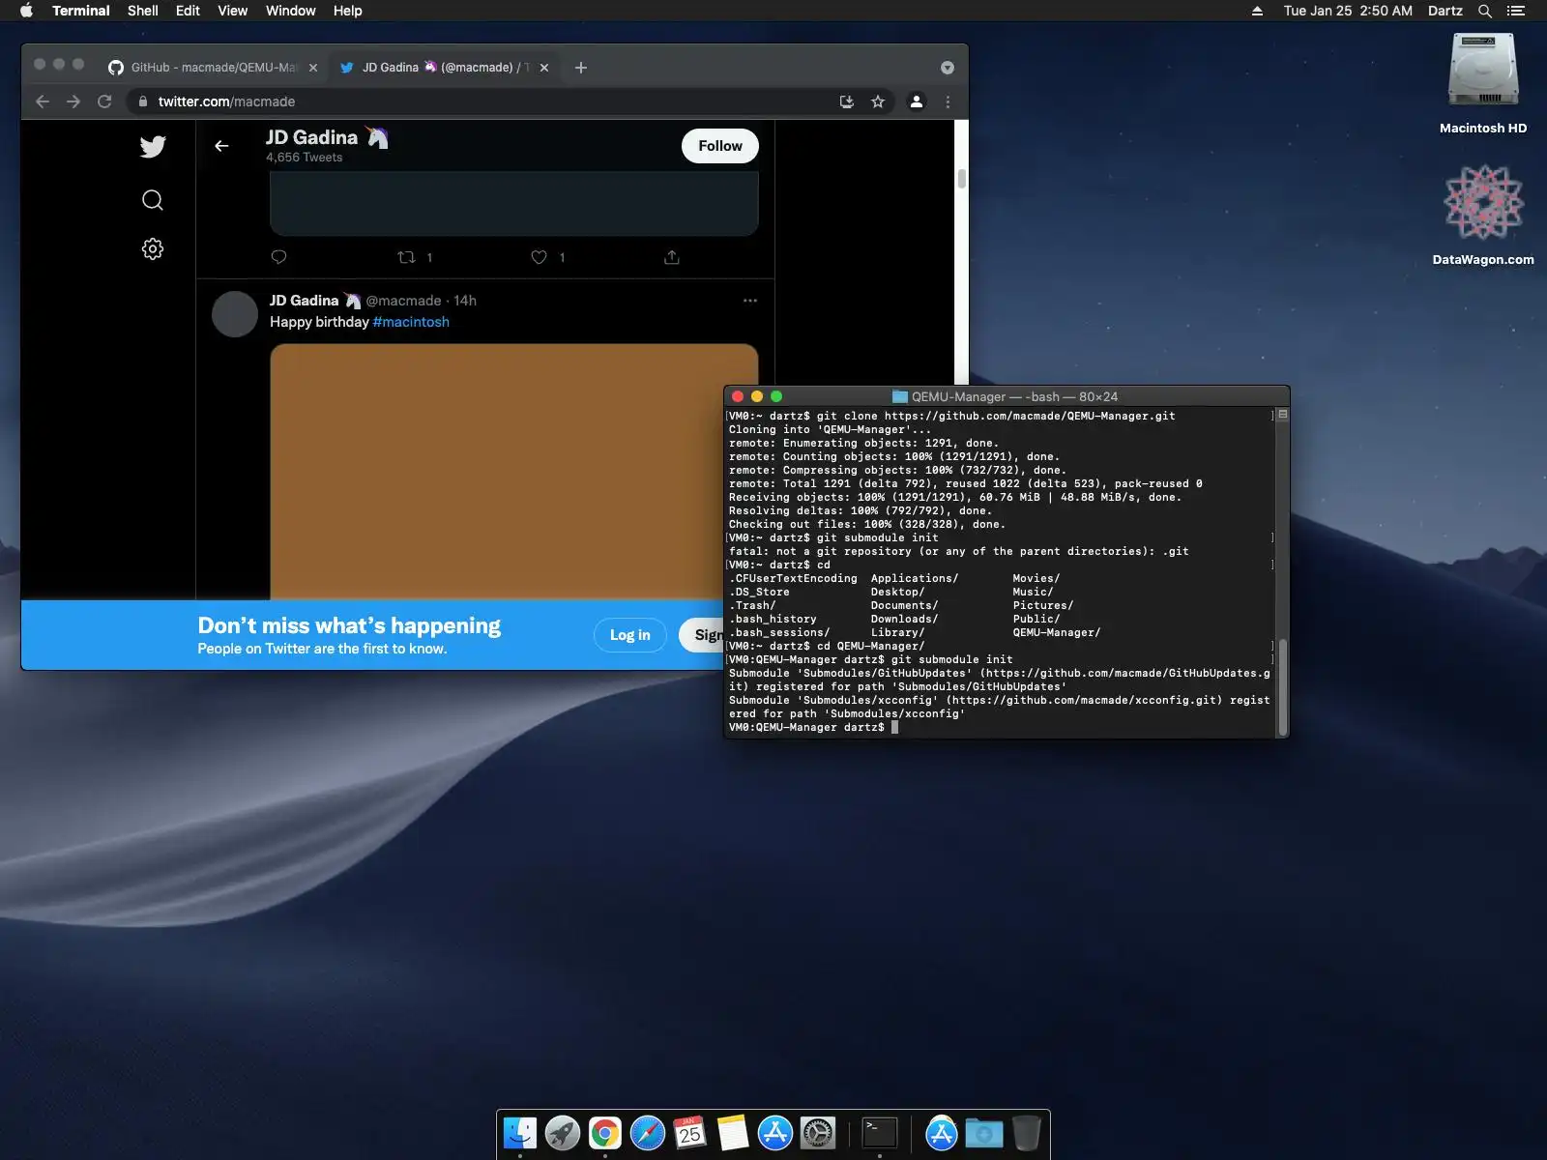Viewport: 1547px width, 1160px height.
Task: Open Calendar from the Dock
Action: [x=690, y=1133]
